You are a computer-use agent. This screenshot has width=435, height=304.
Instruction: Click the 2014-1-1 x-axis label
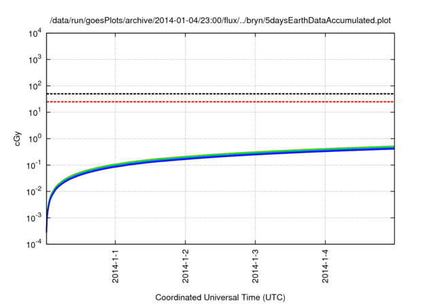pyautogui.click(x=116, y=266)
